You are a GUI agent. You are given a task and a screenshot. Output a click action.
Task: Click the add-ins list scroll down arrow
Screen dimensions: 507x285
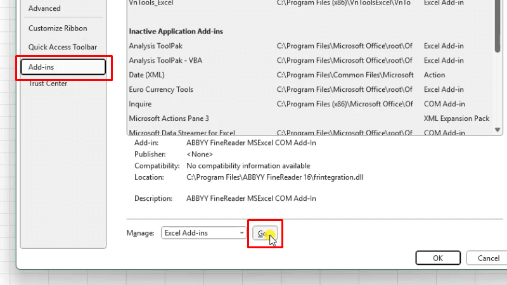point(498,129)
